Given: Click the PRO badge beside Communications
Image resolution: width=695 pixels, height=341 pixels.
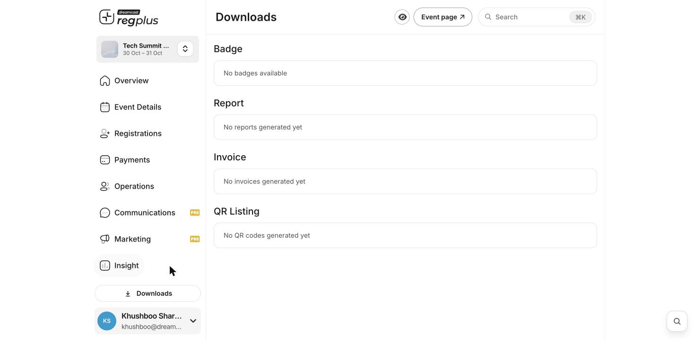Looking at the screenshot, I should click(195, 213).
